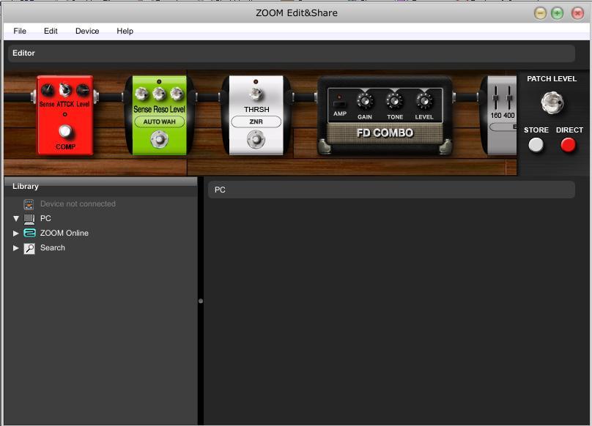Expand the Search node in Library
The width and height of the screenshot is (592, 426).
coord(16,248)
